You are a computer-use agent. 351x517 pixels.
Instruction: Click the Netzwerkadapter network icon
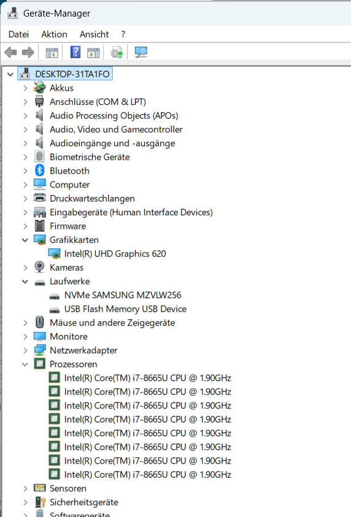(40, 350)
